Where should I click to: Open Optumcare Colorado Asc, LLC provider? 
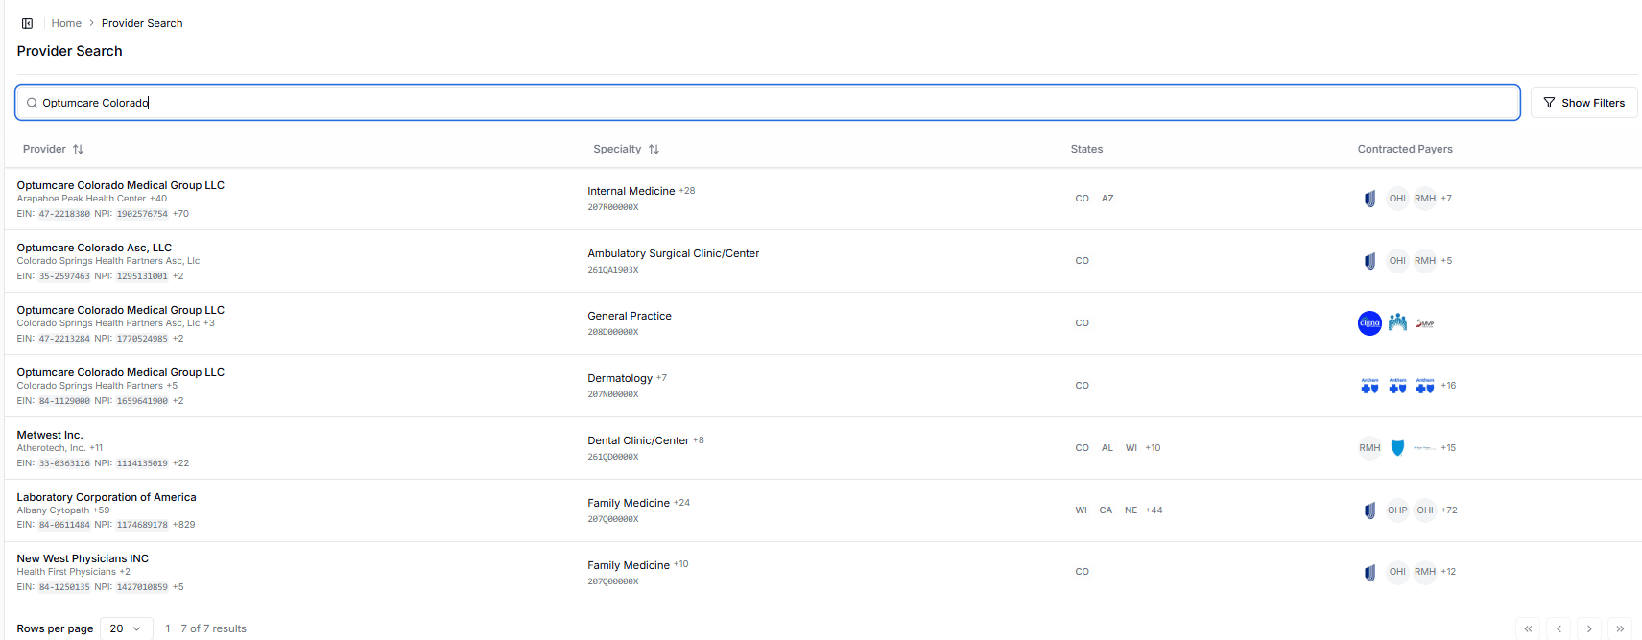coord(94,248)
